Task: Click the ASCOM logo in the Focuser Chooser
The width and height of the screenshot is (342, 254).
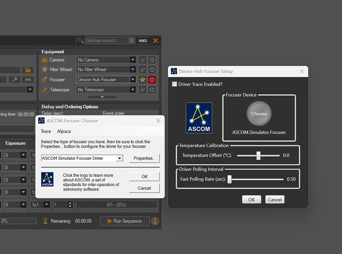Action: coord(47,179)
